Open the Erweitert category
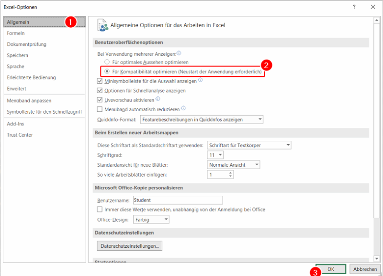 point(45,88)
